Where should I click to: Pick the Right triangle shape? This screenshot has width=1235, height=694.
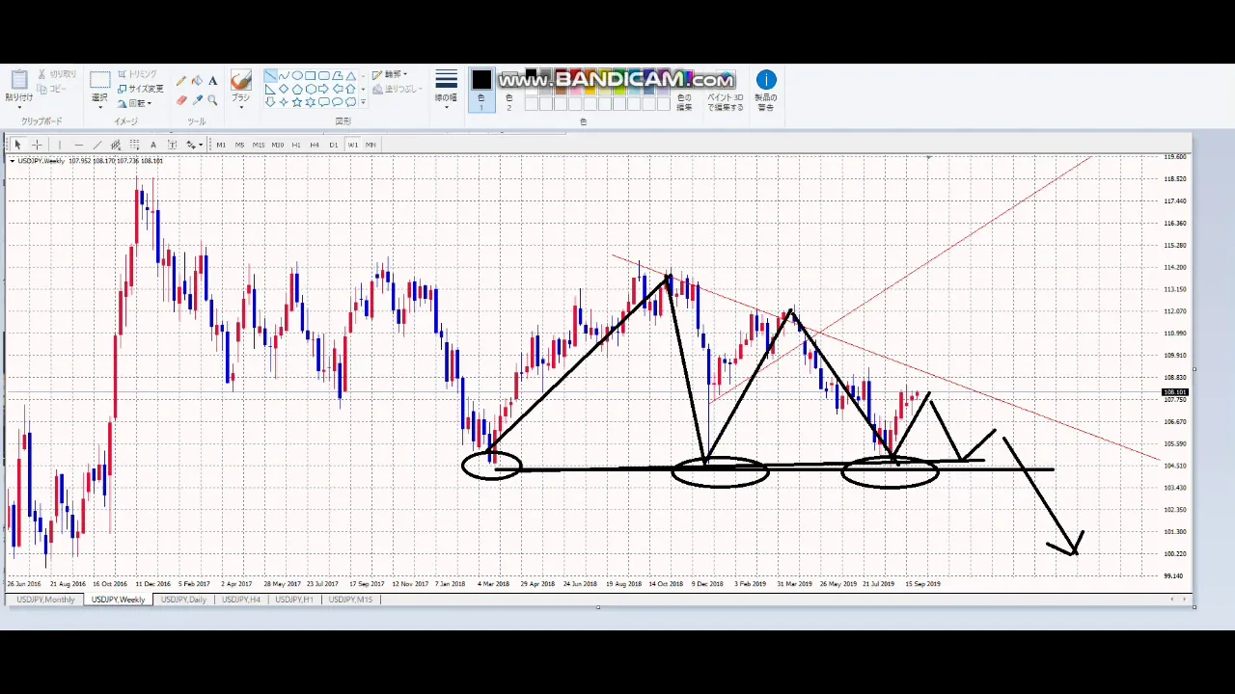(x=270, y=89)
